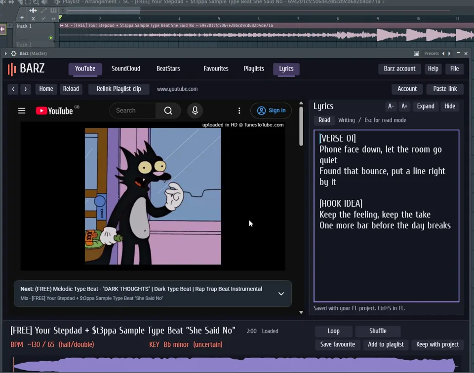Screen dimensions: 474x373
Task: Open the YouTube hamburger menu
Action: coord(22,111)
